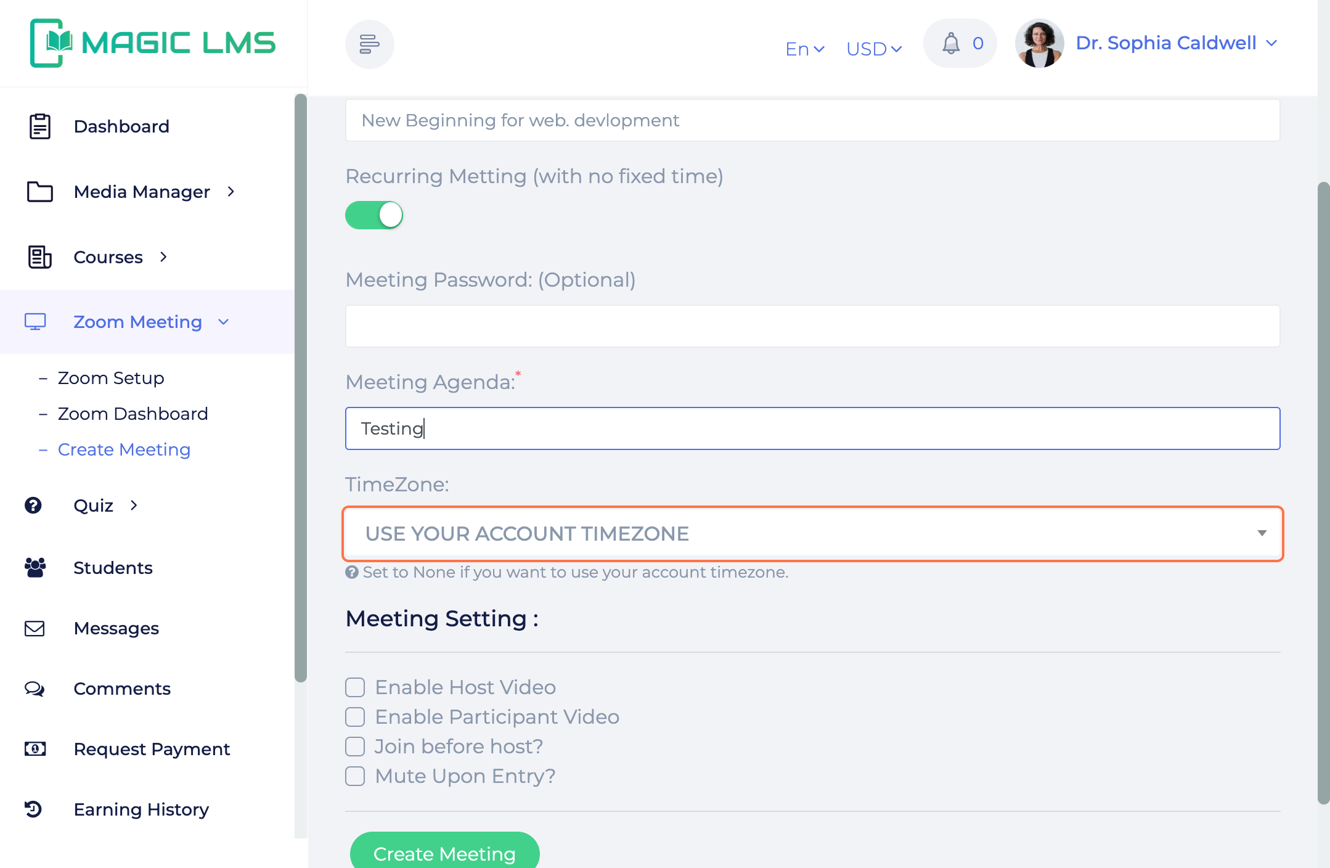Screen dimensions: 1330x868
Task: Click the Request Payment money icon
Action: click(x=35, y=749)
